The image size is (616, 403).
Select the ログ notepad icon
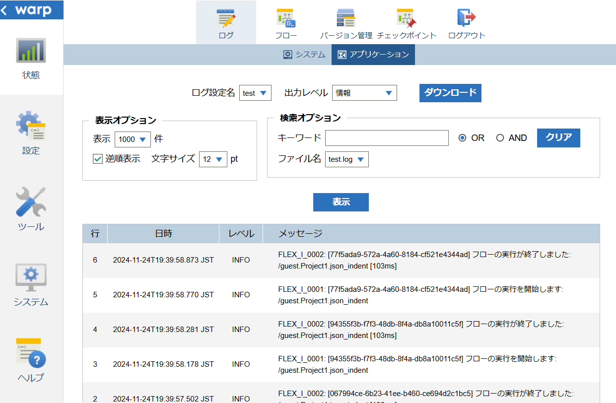pos(226,18)
